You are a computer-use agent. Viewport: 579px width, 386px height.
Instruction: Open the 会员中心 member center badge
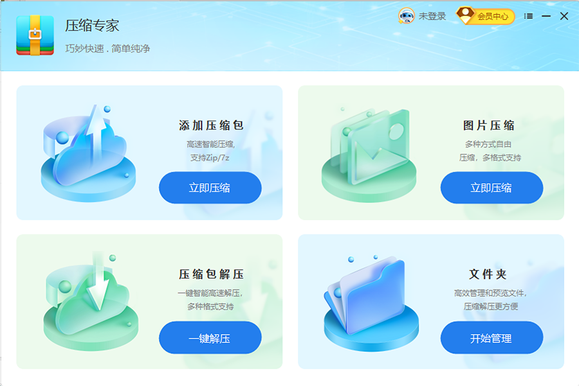coord(486,16)
